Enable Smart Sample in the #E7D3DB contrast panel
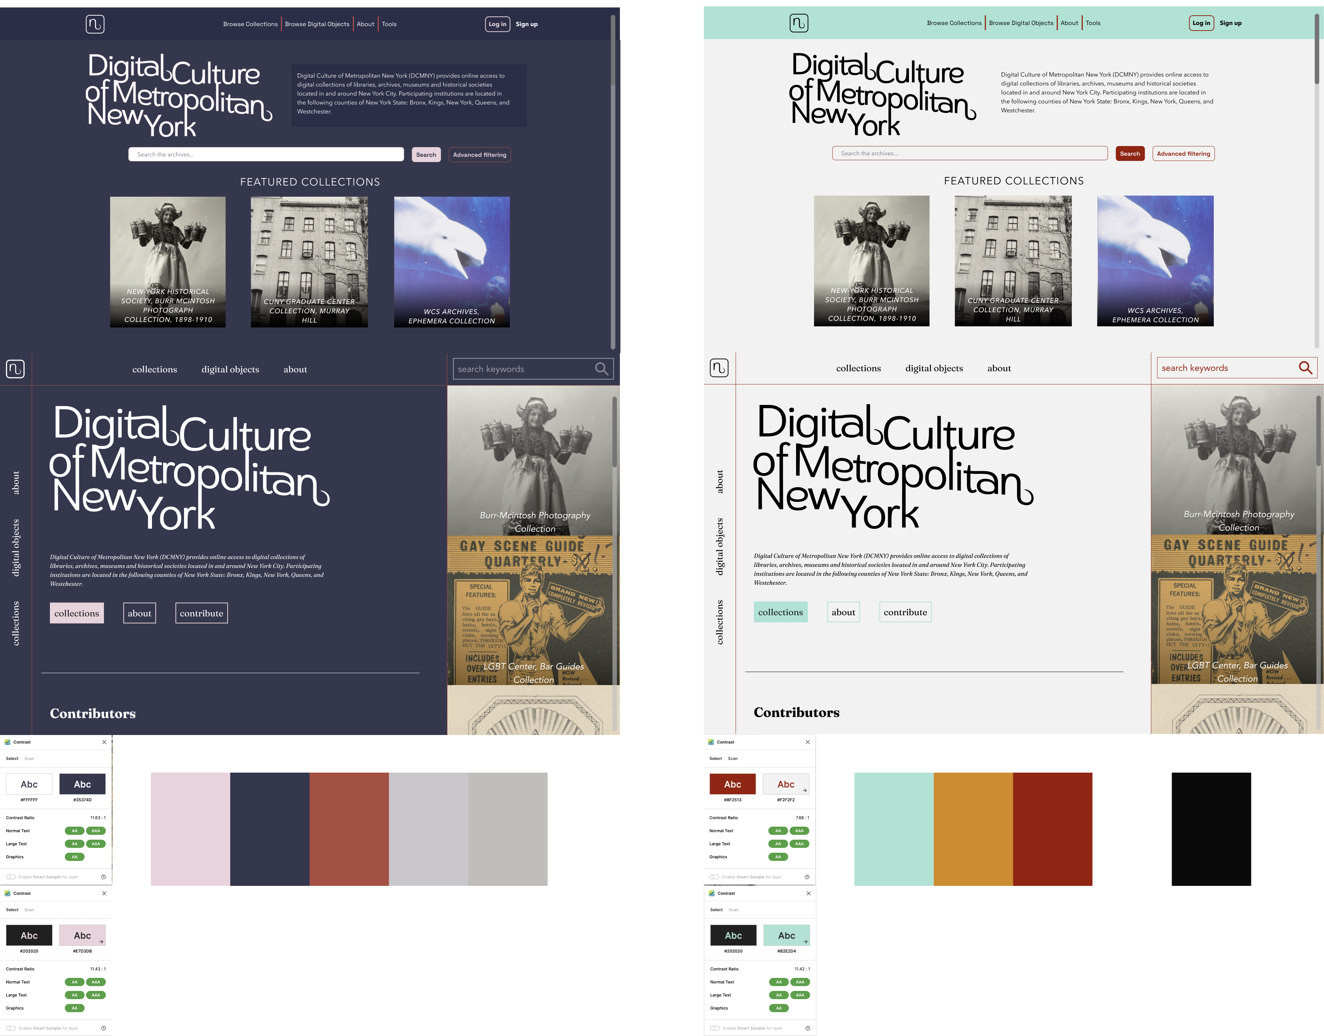 [11, 1028]
